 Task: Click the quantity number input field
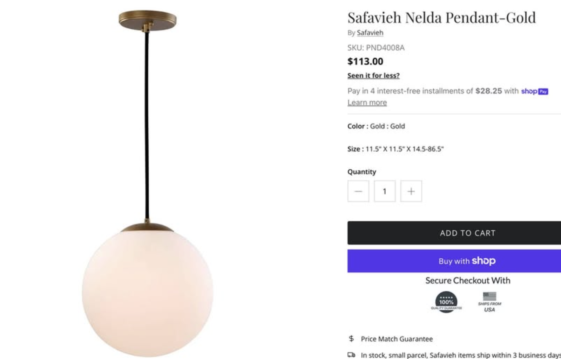click(x=385, y=191)
